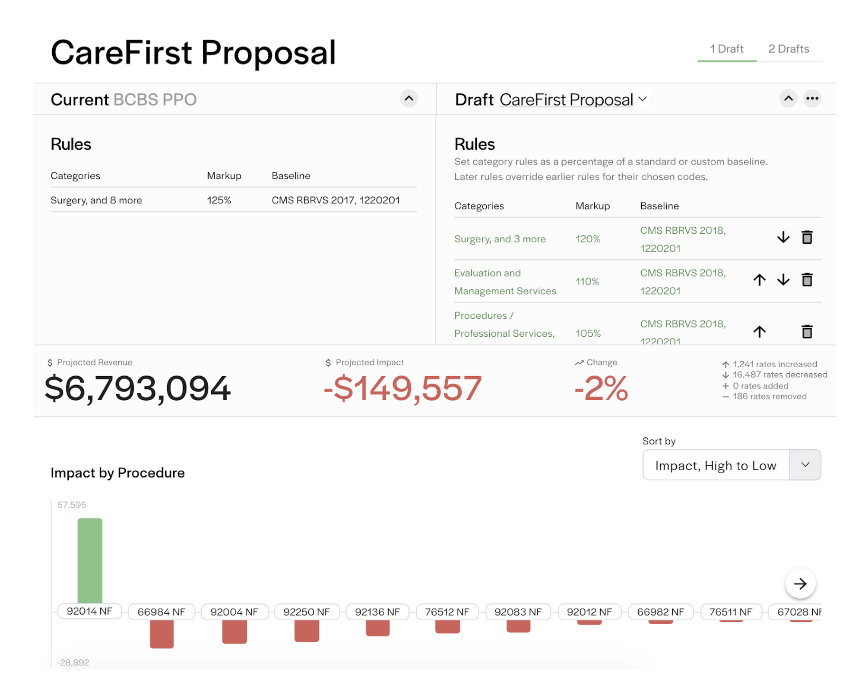Viewport: 866px width, 686px height.
Task: Delete the Procedures / Professional Services rule
Action: (x=807, y=332)
